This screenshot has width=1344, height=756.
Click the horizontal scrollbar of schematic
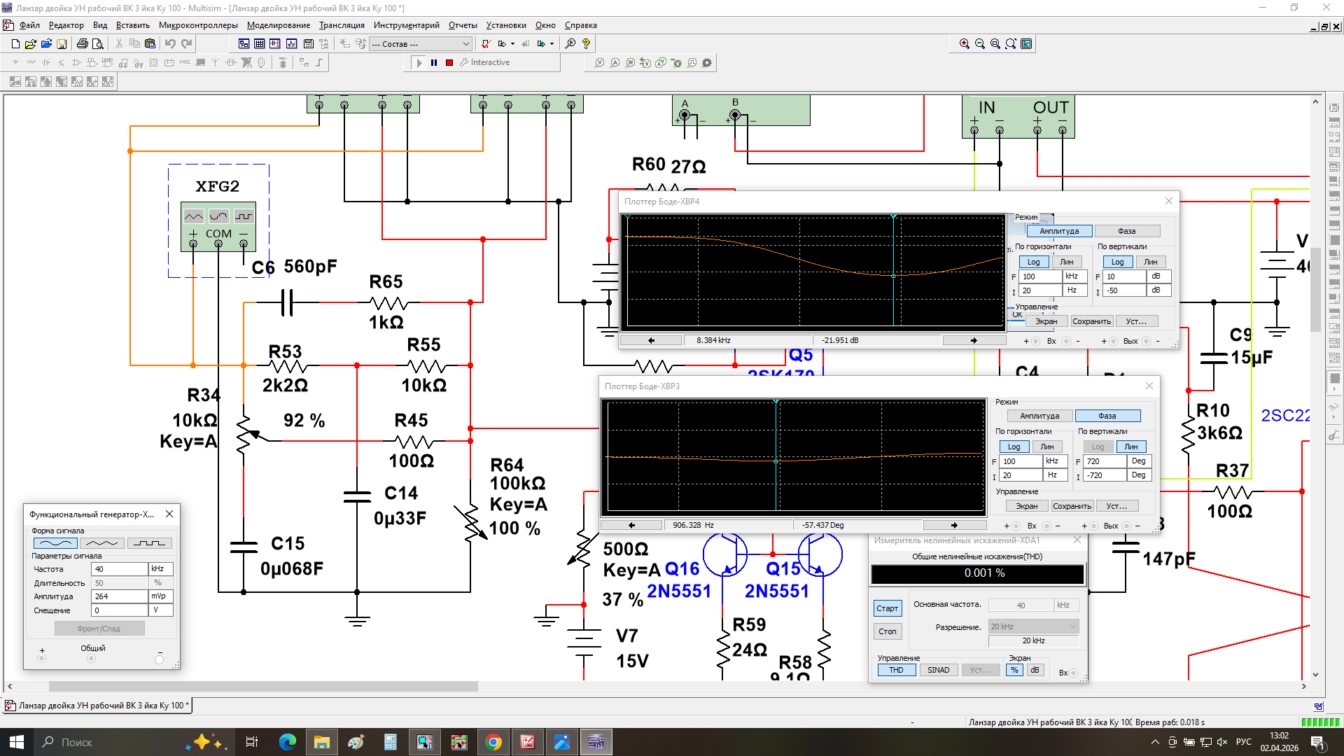tap(263, 687)
